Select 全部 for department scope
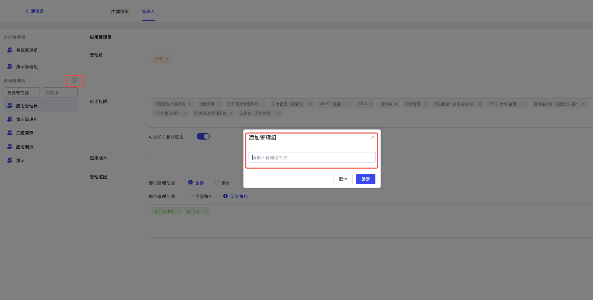 click(190, 183)
